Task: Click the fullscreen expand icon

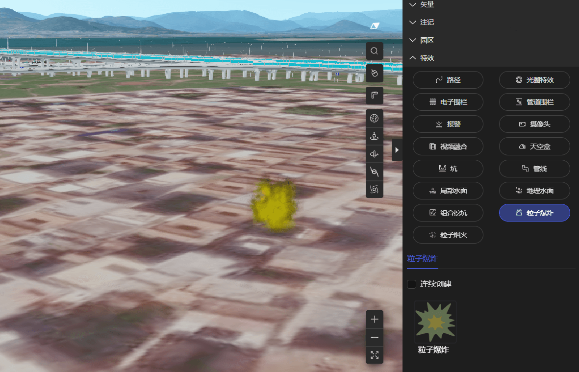Action: [x=375, y=355]
